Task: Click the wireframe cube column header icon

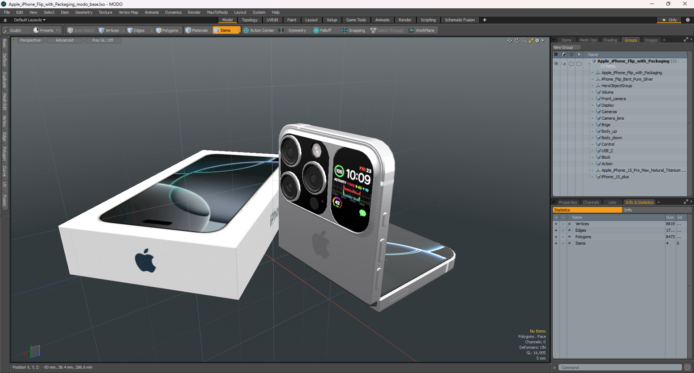Action: 571,55
